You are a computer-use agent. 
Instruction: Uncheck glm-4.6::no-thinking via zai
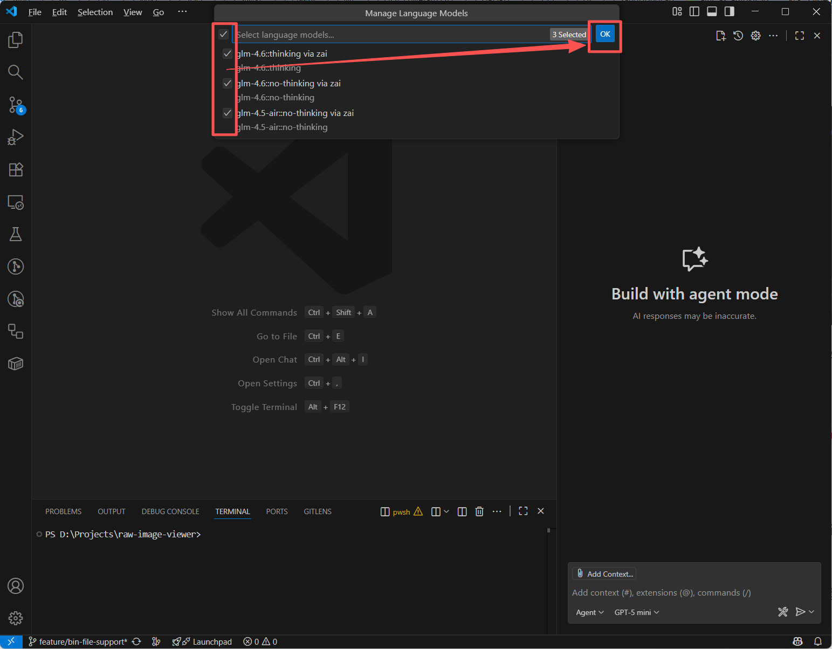click(x=228, y=83)
